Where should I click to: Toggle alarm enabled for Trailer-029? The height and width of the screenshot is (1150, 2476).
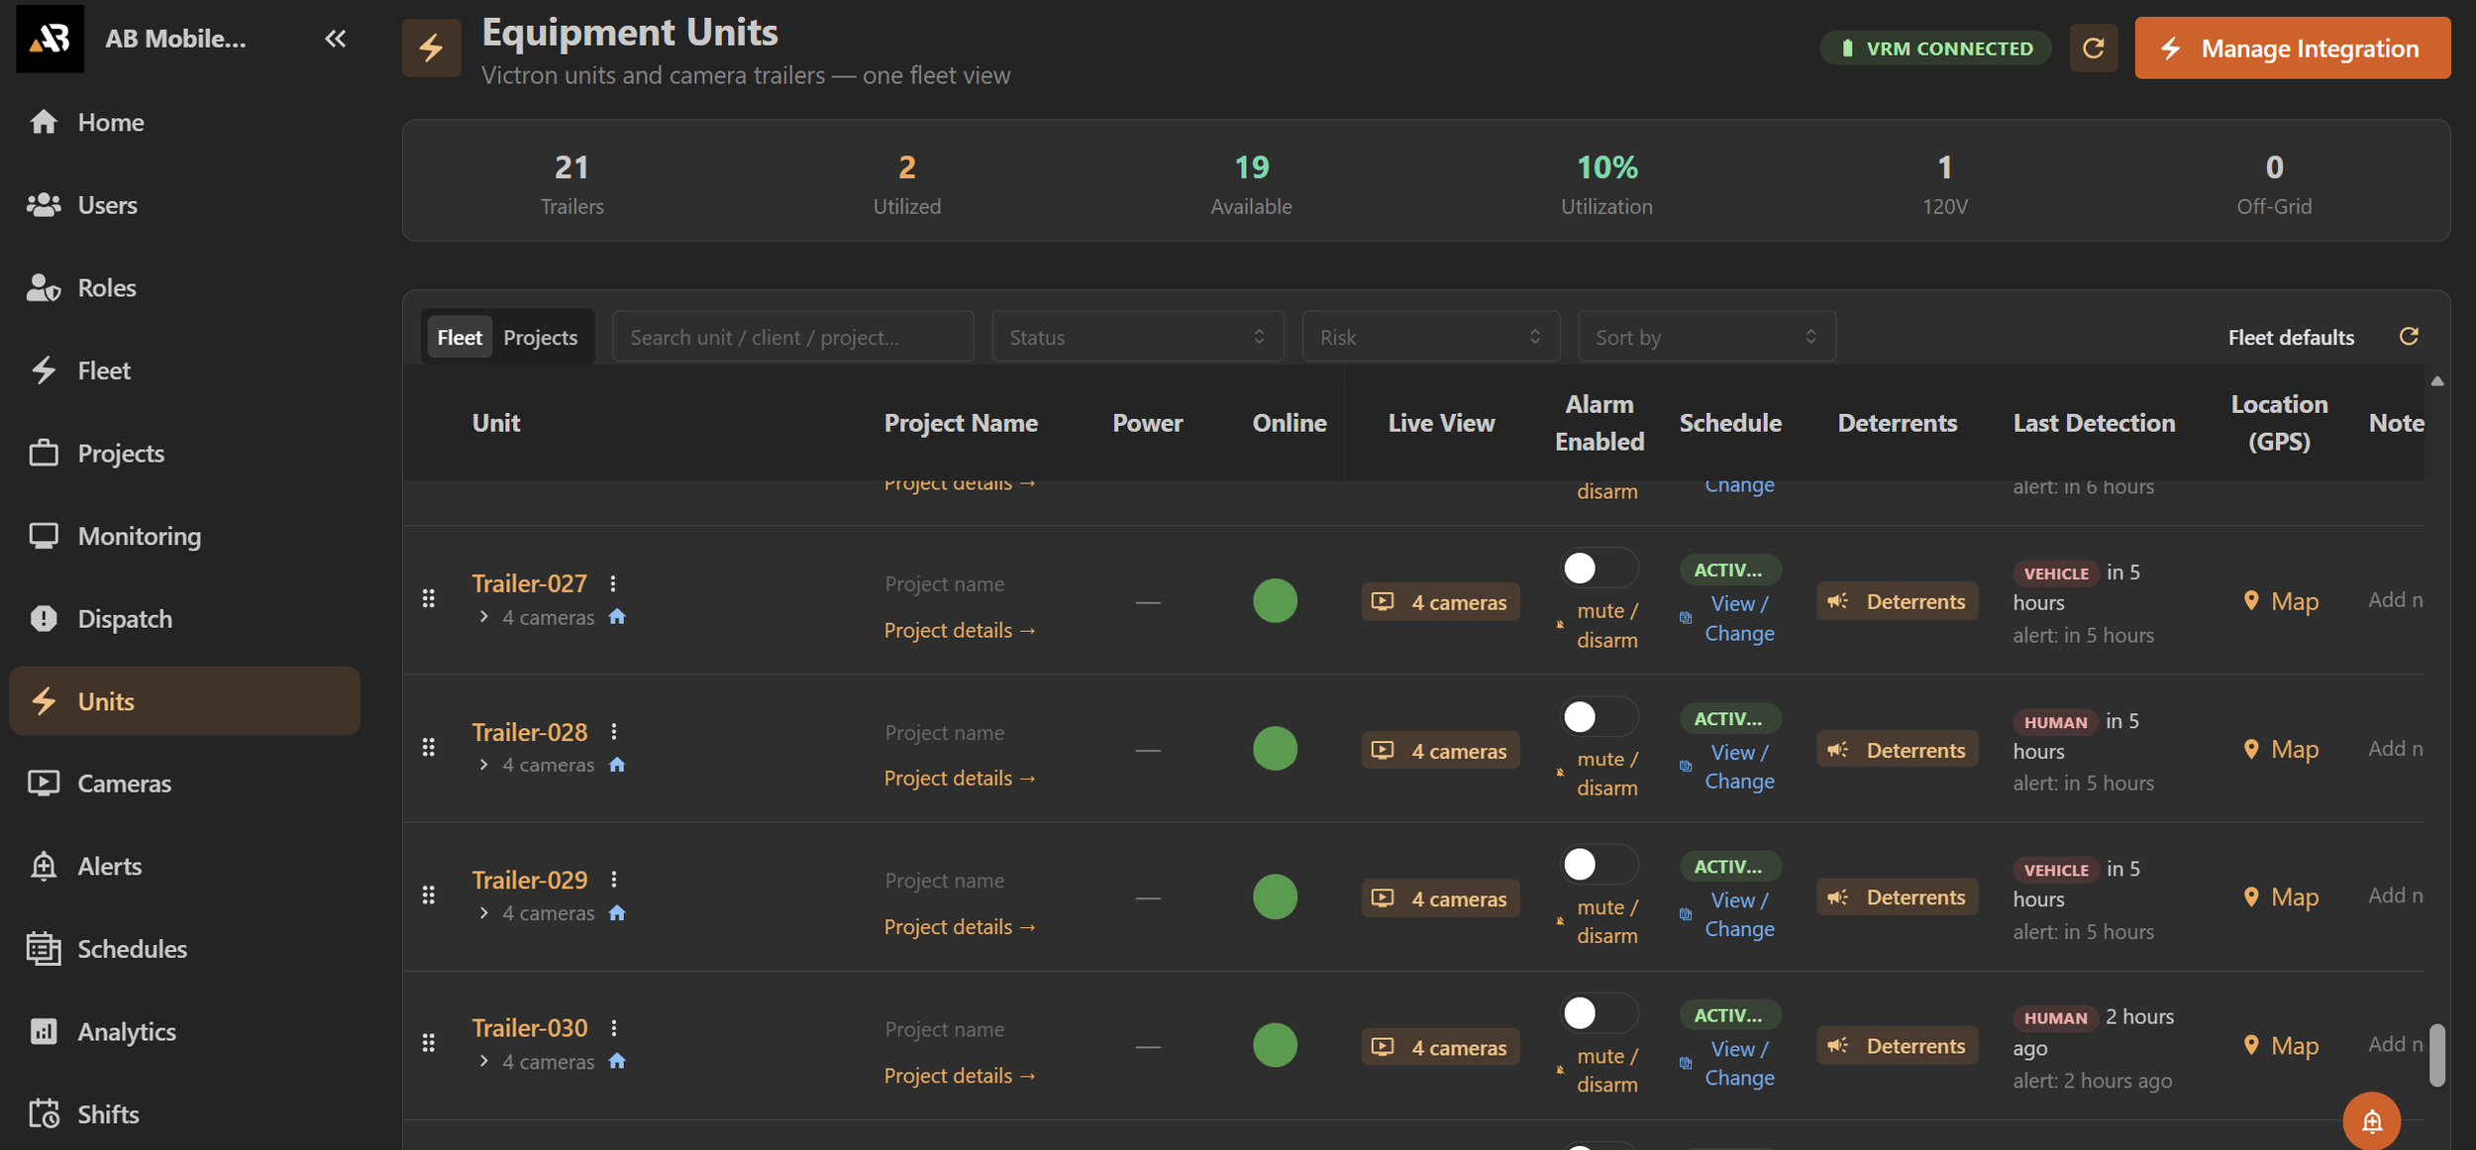coord(1599,865)
